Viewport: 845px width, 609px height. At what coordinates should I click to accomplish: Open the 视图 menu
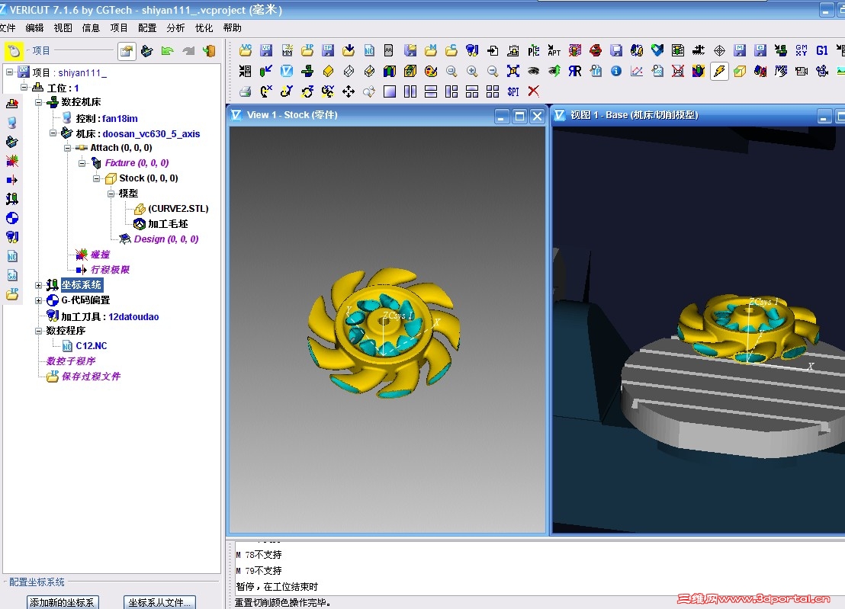(x=63, y=28)
